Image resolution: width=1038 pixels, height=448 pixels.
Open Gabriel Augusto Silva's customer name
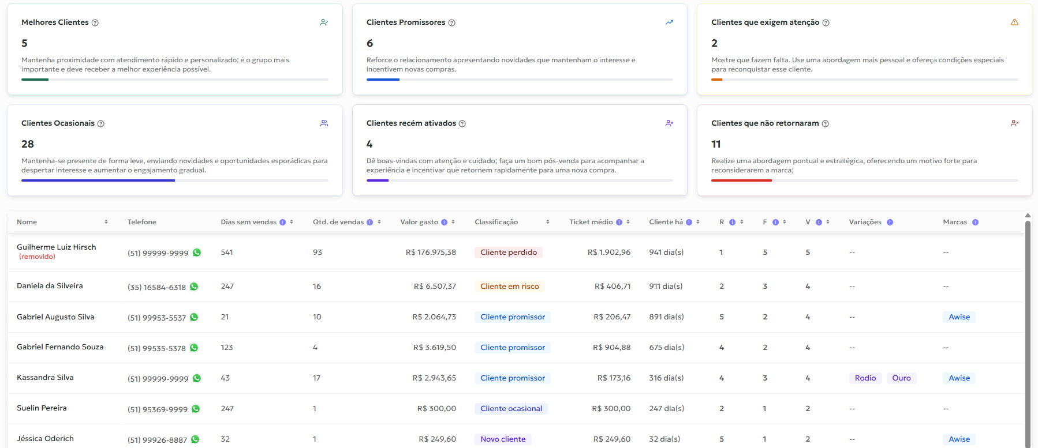coord(55,317)
